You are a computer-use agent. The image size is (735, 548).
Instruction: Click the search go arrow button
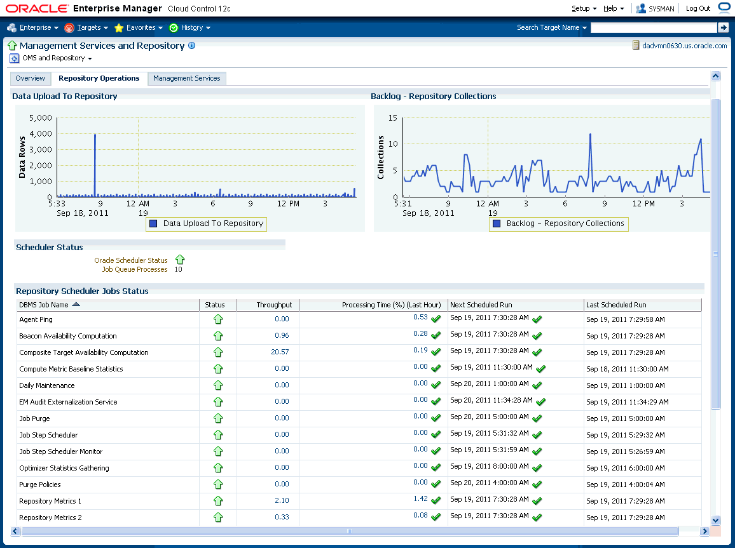point(724,27)
